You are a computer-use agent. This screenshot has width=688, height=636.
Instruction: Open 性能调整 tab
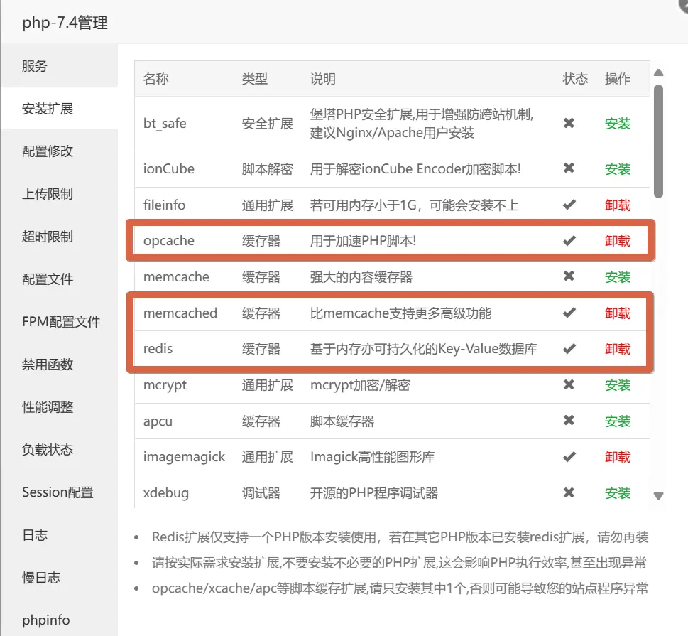[59, 406]
